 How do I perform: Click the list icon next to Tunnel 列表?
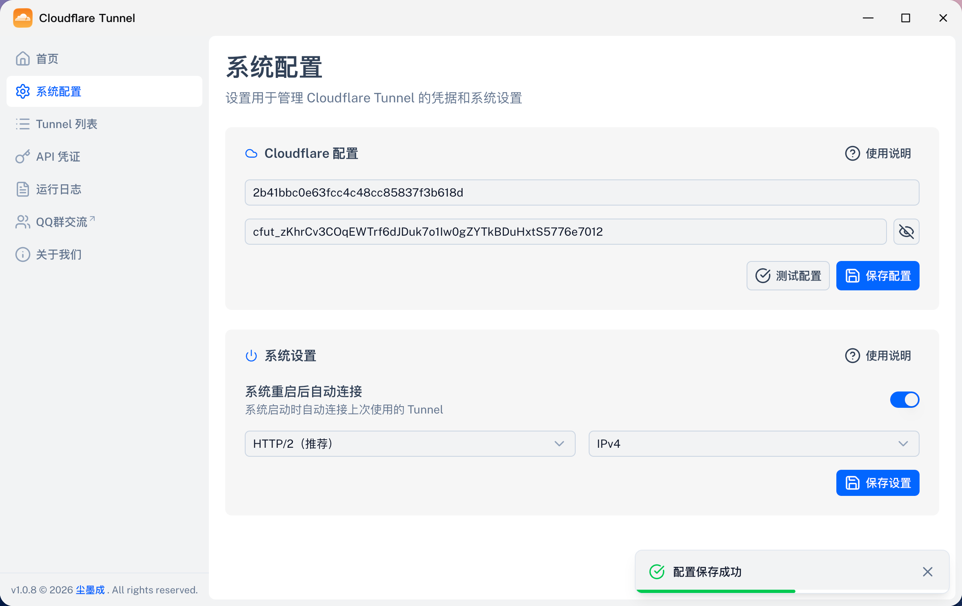point(23,124)
